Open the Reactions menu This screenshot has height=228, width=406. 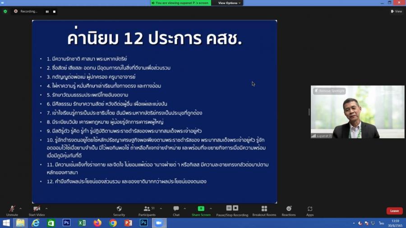coord(289,210)
